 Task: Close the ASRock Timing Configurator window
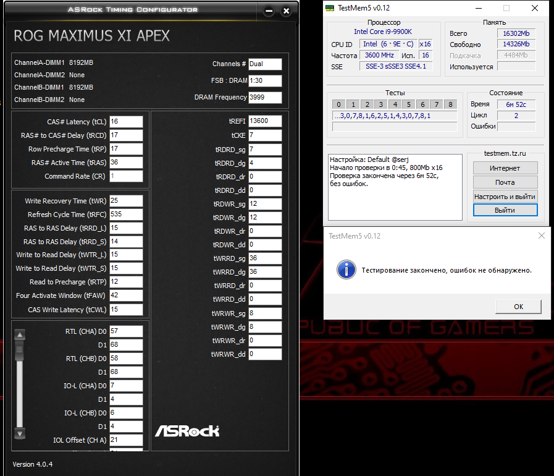pos(286,11)
